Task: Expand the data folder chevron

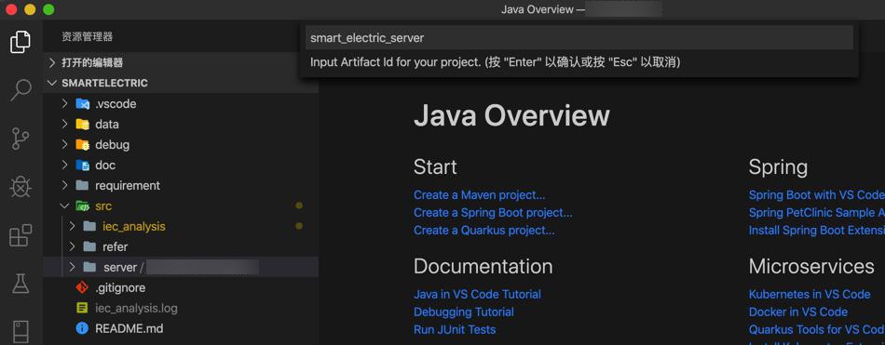Action: [65, 124]
